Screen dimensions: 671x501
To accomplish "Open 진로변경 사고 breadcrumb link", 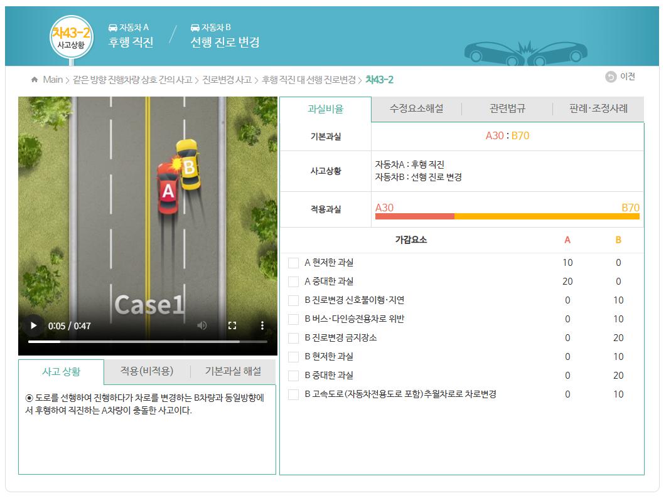I will [x=227, y=80].
